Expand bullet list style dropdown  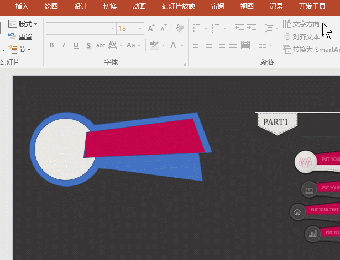(206, 28)
